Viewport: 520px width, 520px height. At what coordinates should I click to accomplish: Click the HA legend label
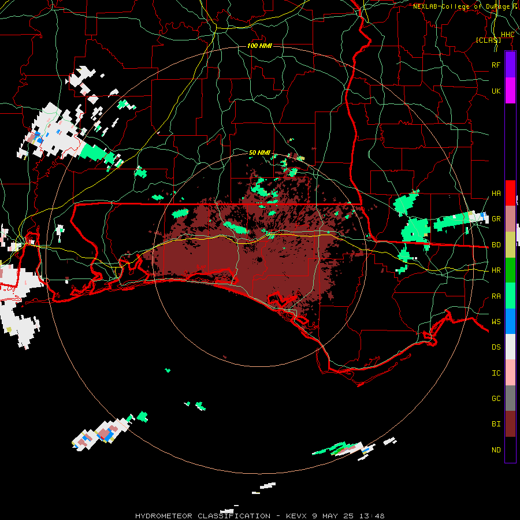point(496,194)
